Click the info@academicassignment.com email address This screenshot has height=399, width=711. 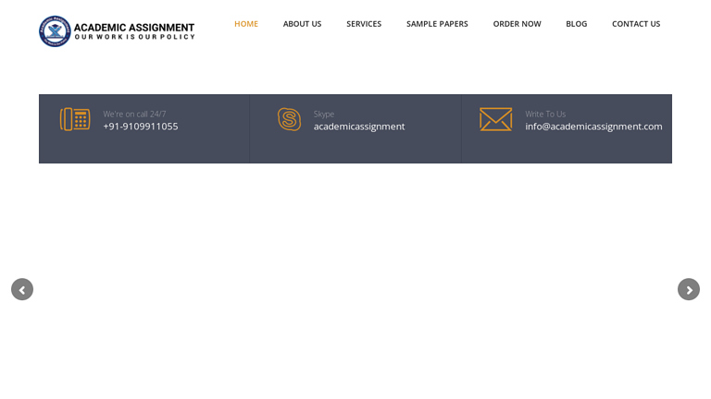[x=593, y=127]
